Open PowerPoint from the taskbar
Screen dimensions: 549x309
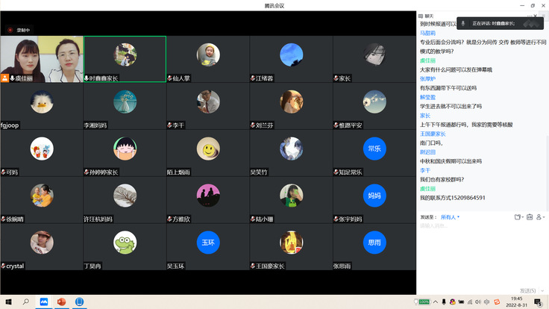pos(62,302)
